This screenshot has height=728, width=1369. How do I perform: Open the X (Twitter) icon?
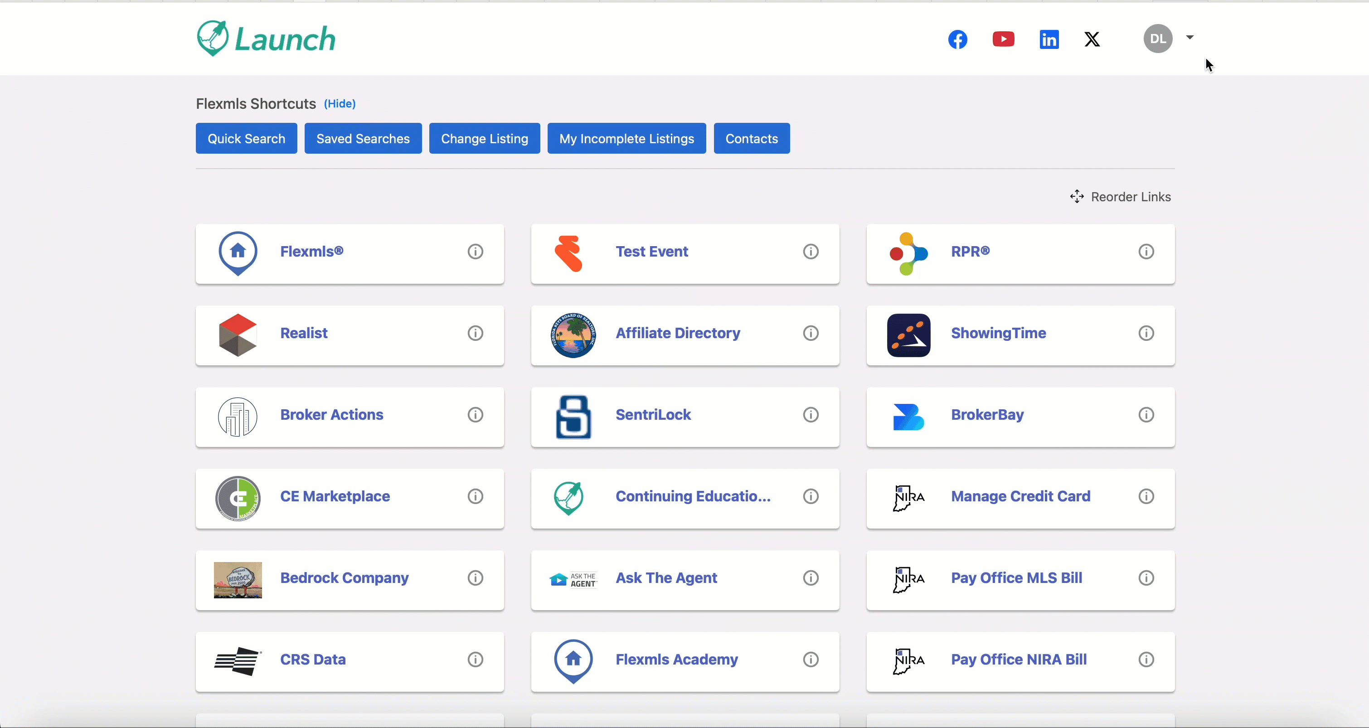[1092, 39]
